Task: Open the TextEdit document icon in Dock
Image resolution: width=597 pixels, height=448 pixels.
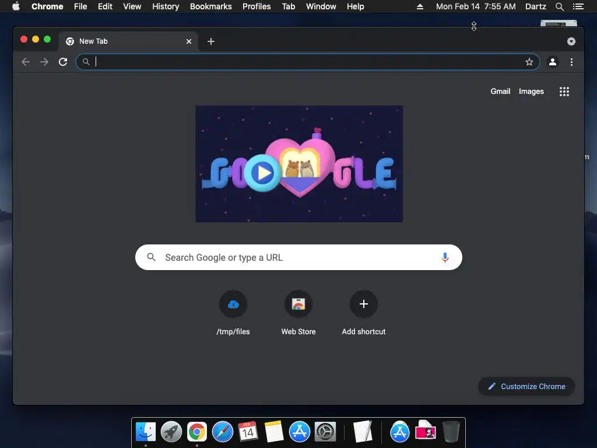Action: (x=362, y=432)
